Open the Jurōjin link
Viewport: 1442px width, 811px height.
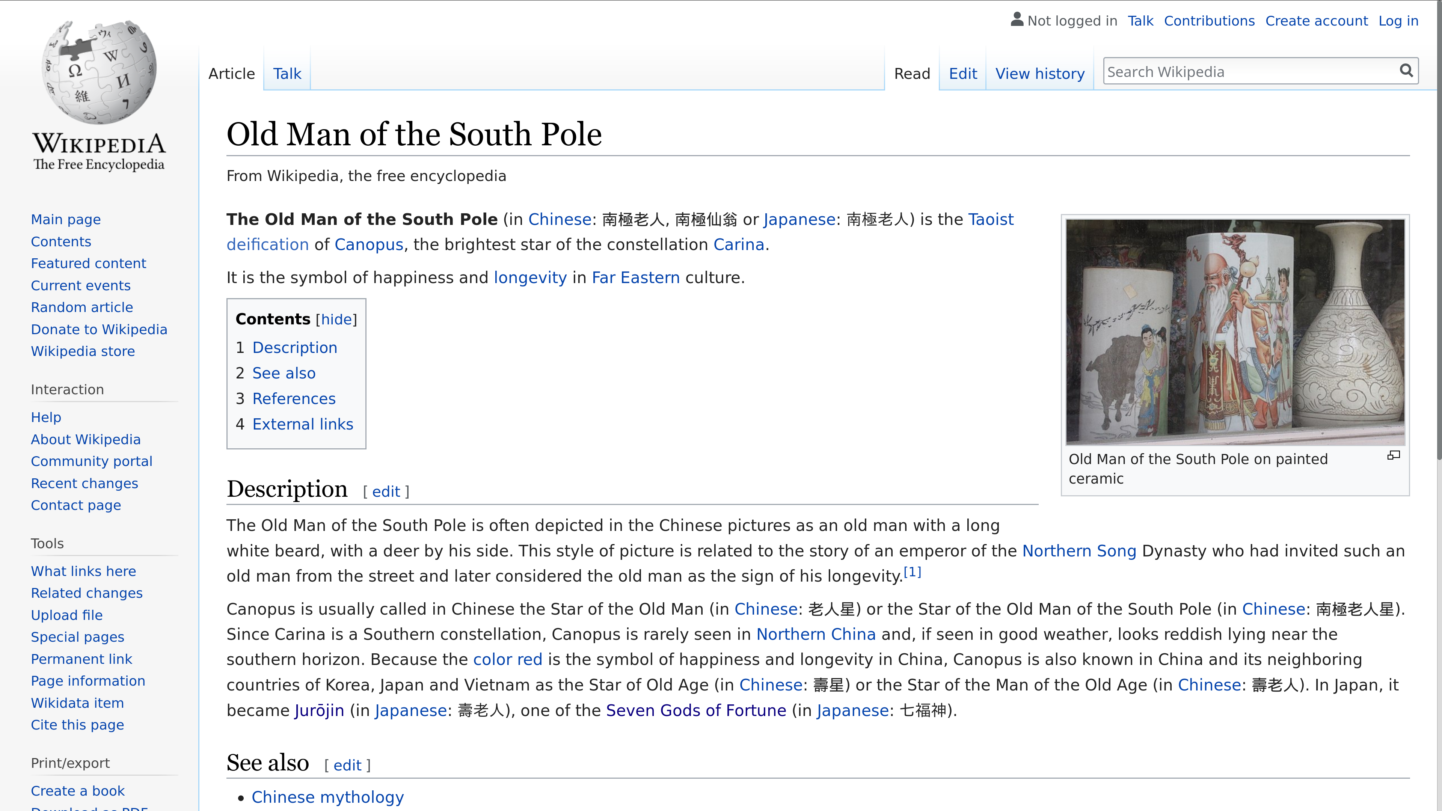click(x=319, y=710)
